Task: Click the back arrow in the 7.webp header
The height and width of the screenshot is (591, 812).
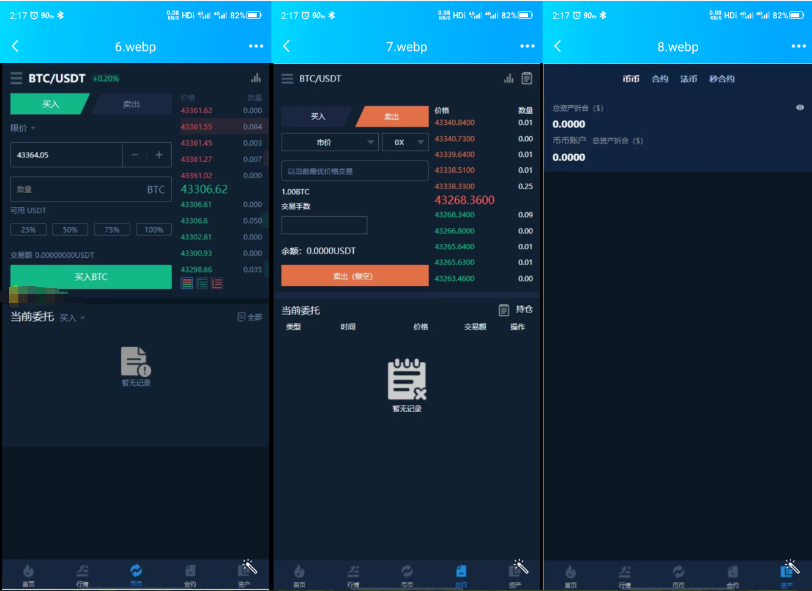Action: [x=286, y=47]
